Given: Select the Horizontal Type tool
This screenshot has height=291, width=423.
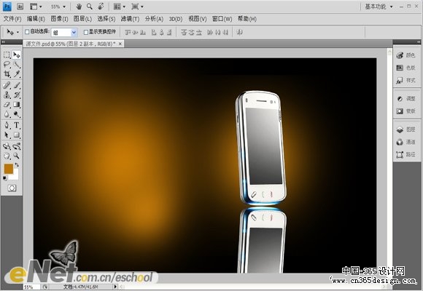Looking at the screenshot, I should [x=17, y=125].
